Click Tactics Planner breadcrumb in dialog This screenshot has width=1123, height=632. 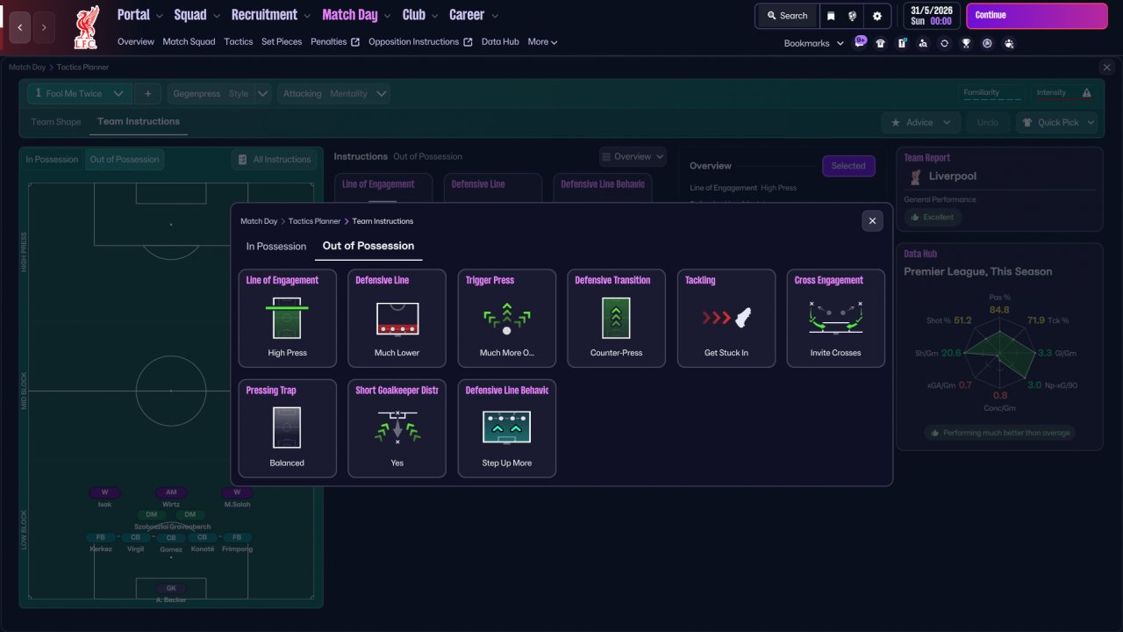tap(315, 221)
